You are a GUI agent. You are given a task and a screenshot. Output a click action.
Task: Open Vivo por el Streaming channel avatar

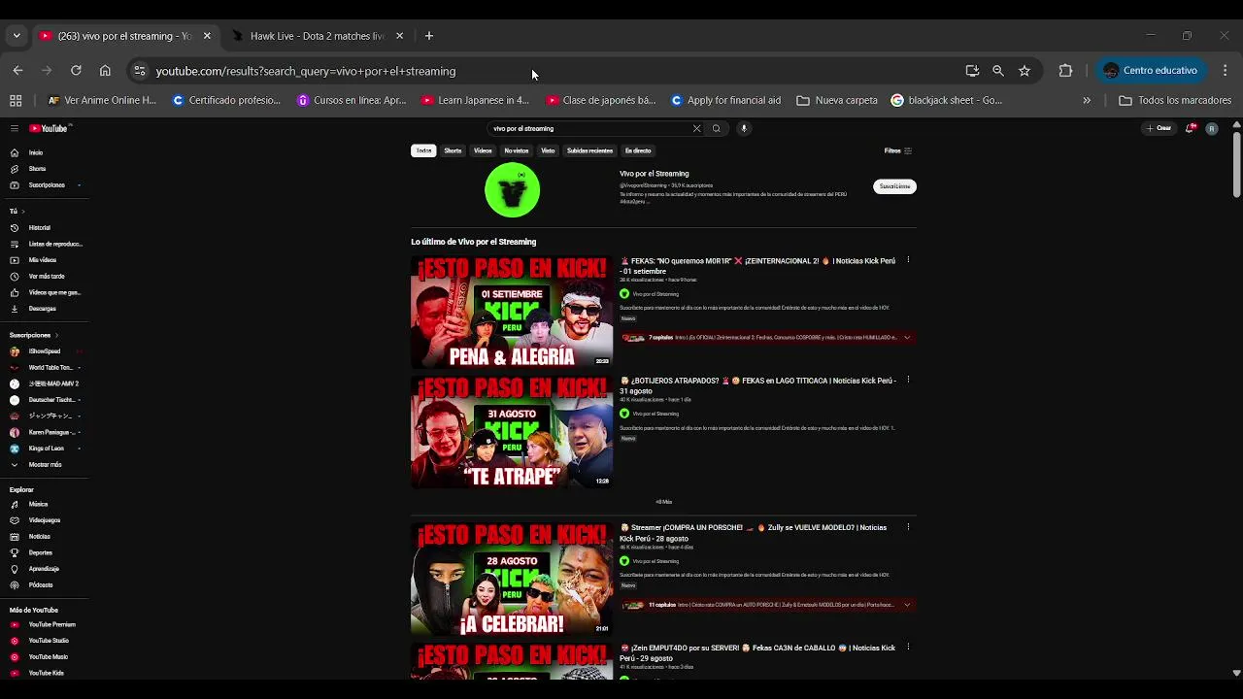click(x=512, y=190)
